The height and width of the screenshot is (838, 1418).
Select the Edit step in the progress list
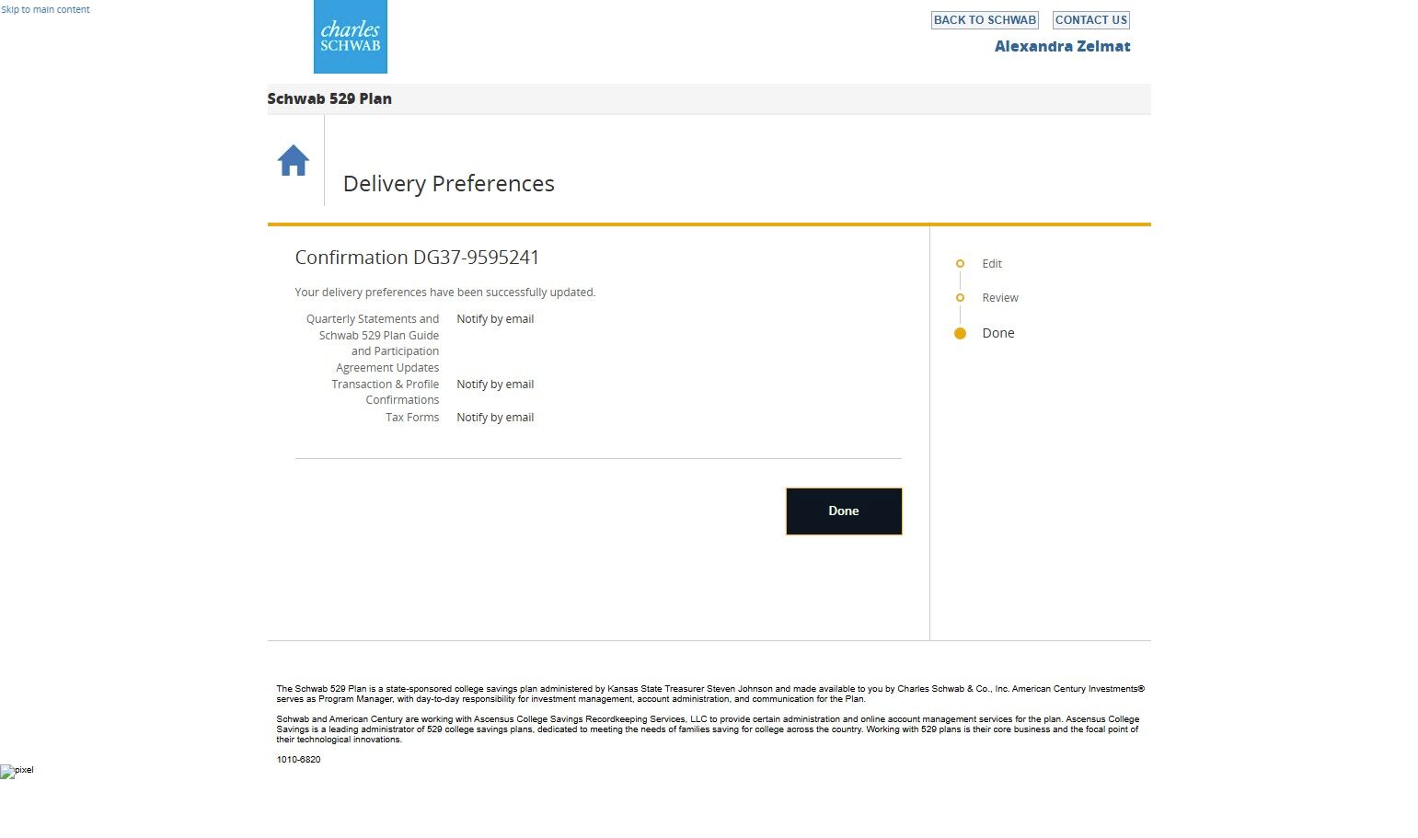click(992, 264)
